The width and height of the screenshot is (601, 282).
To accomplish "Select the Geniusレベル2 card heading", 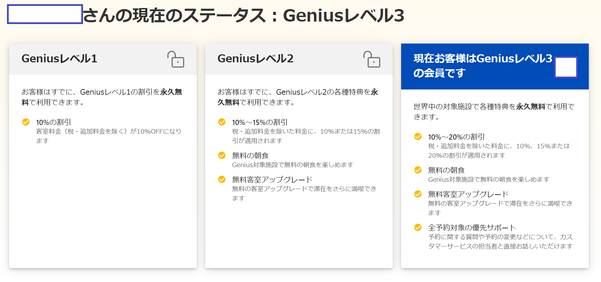I will click(x=255, y=58).
